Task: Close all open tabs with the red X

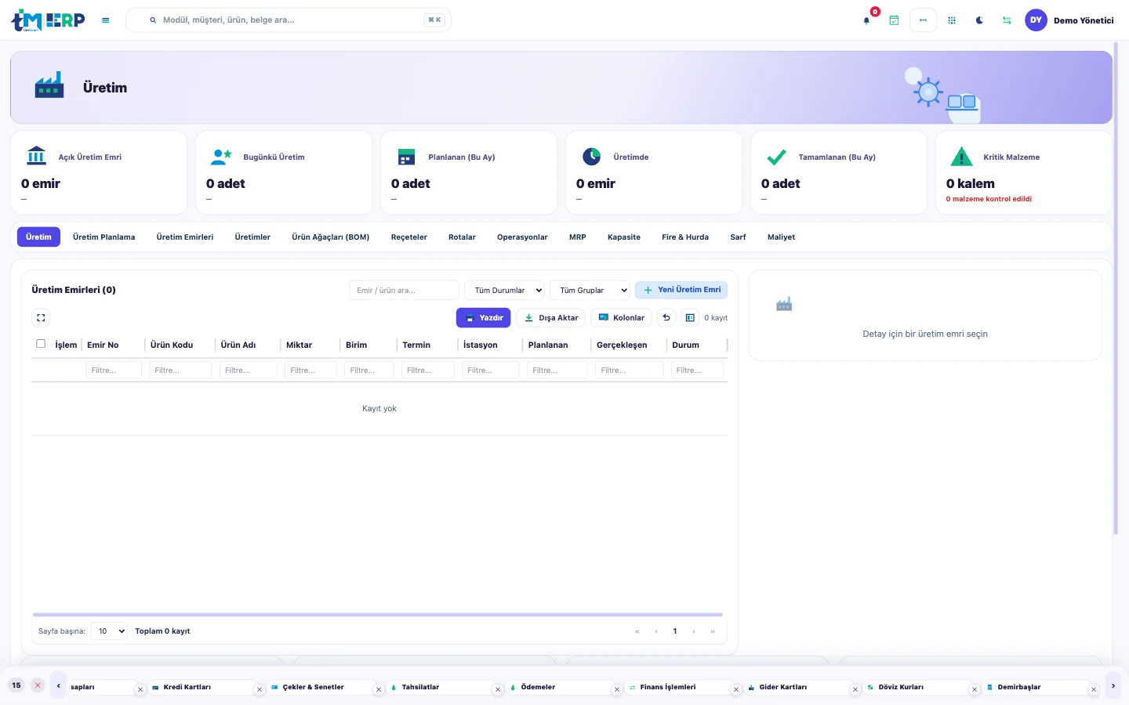Action: 38,685
